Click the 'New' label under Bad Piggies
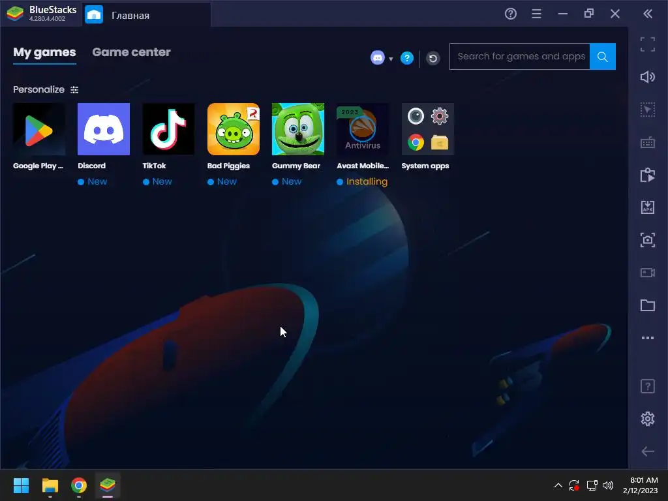Screen dimensions: 668x501 pyautogui.click(x=226, y=181)
